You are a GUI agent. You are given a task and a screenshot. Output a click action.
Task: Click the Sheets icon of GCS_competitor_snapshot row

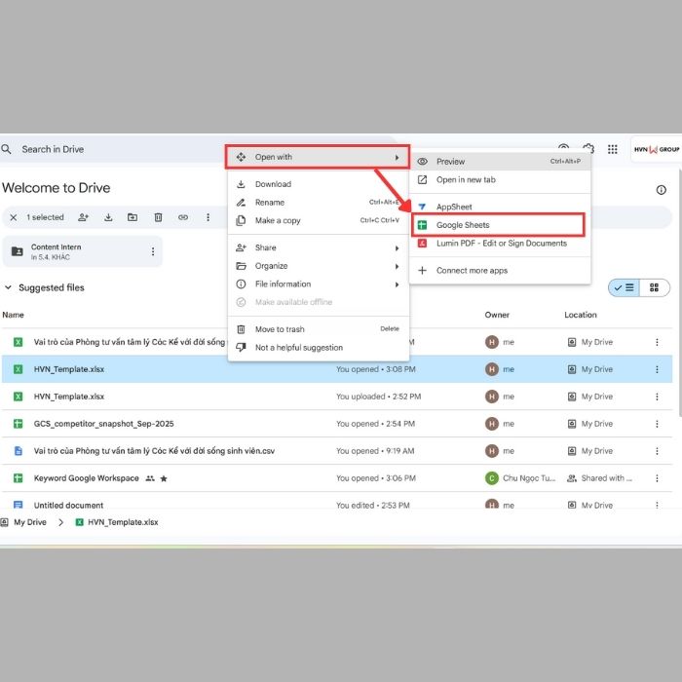coord(18,424)
